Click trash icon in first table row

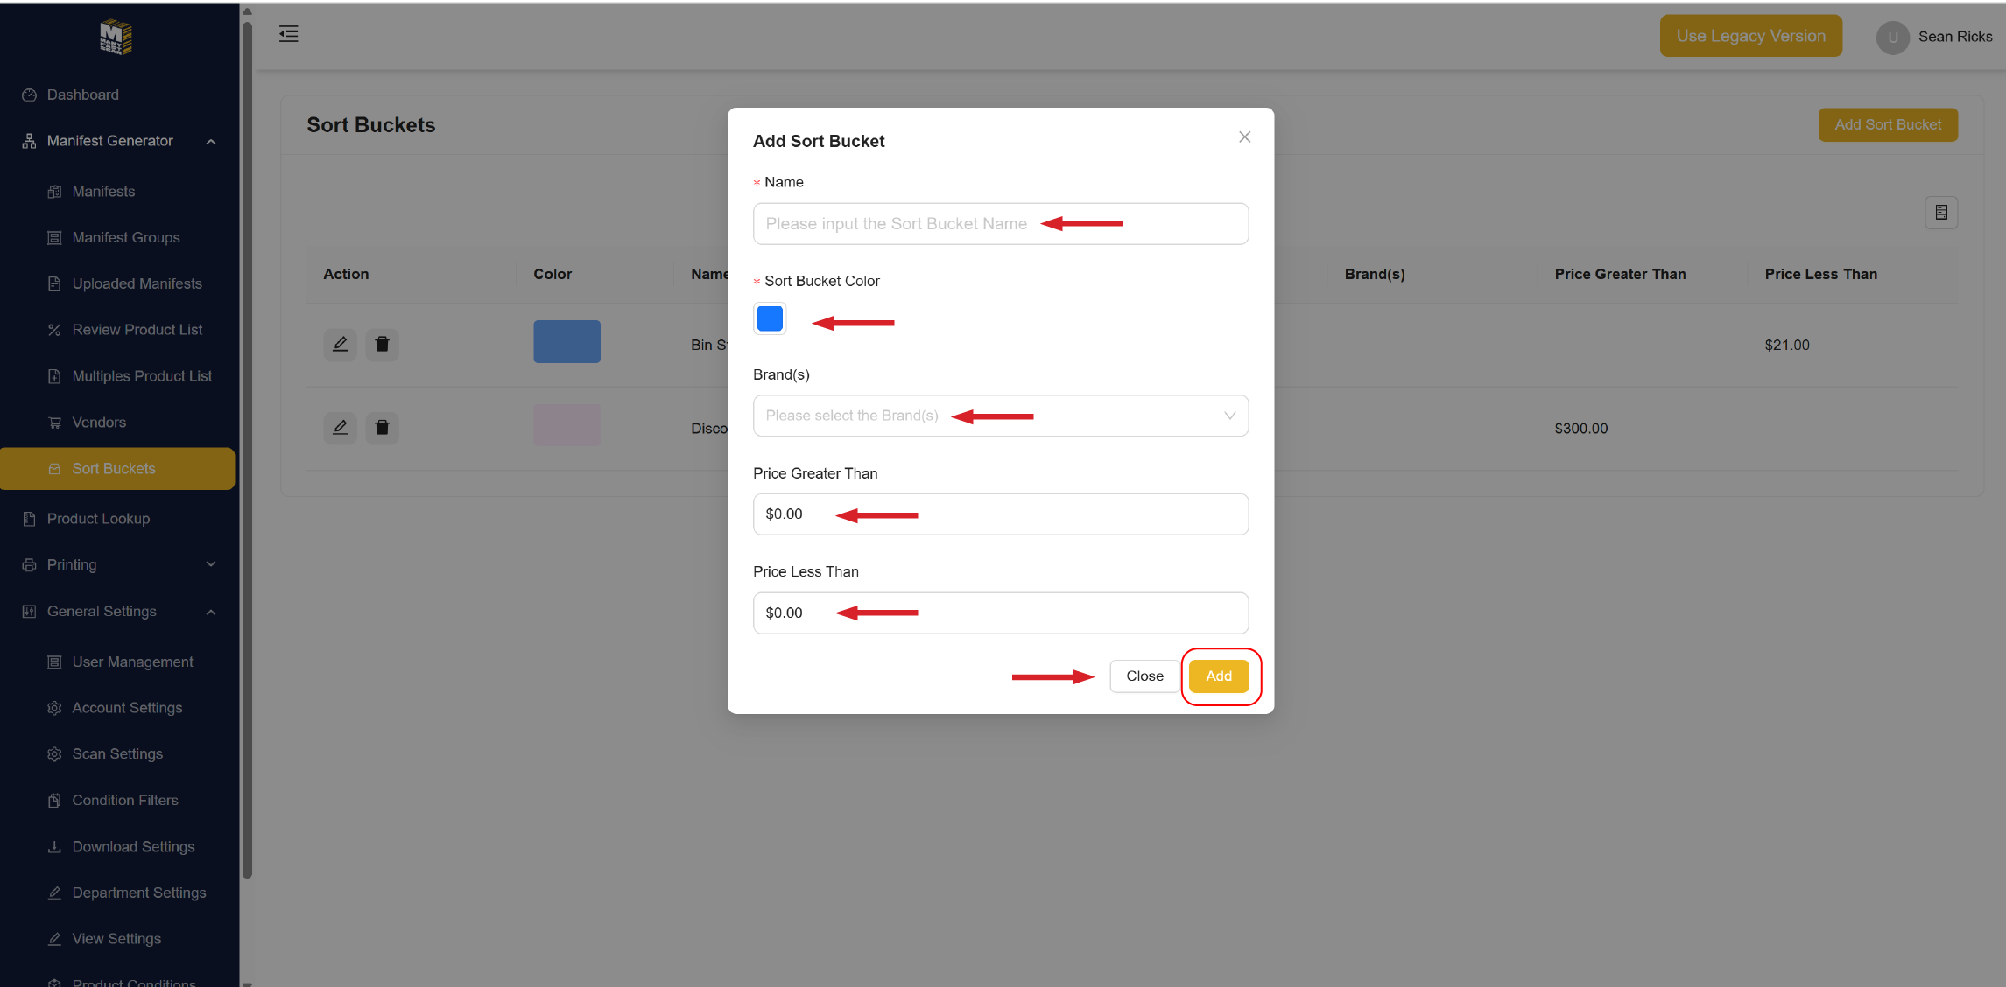click(382, 344)
